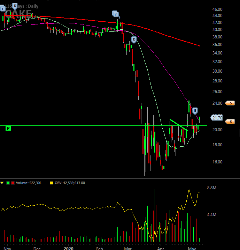Open the E earnings marker in late February
240x250 pixels.
(116, 14)
